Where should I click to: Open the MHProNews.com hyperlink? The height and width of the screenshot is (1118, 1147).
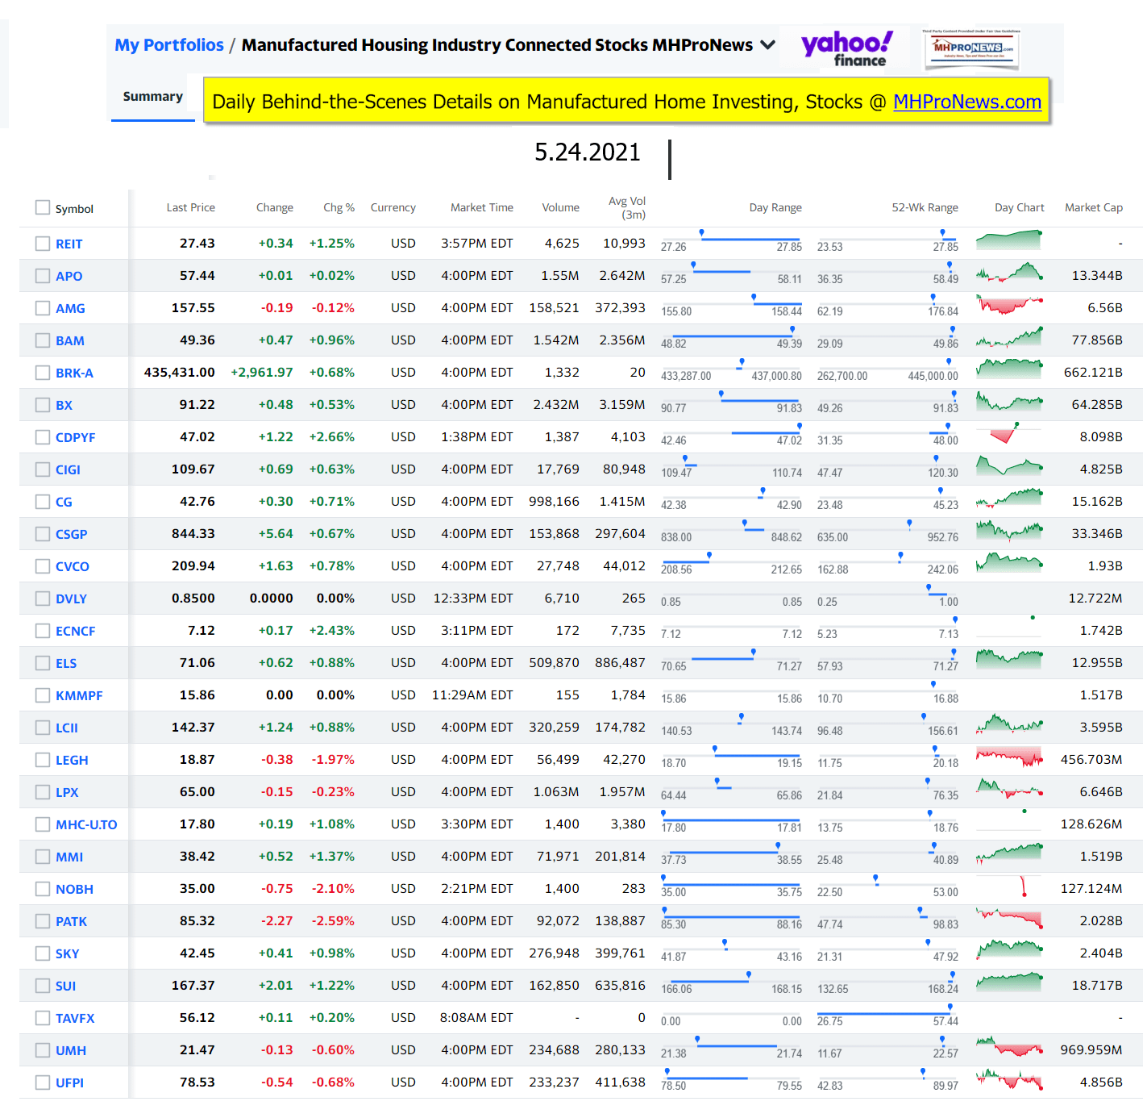pyautogui.click(x=966, y=102)
